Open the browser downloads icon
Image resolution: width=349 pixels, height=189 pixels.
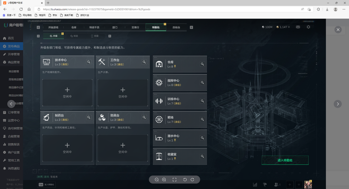click(x=327, y=9)
